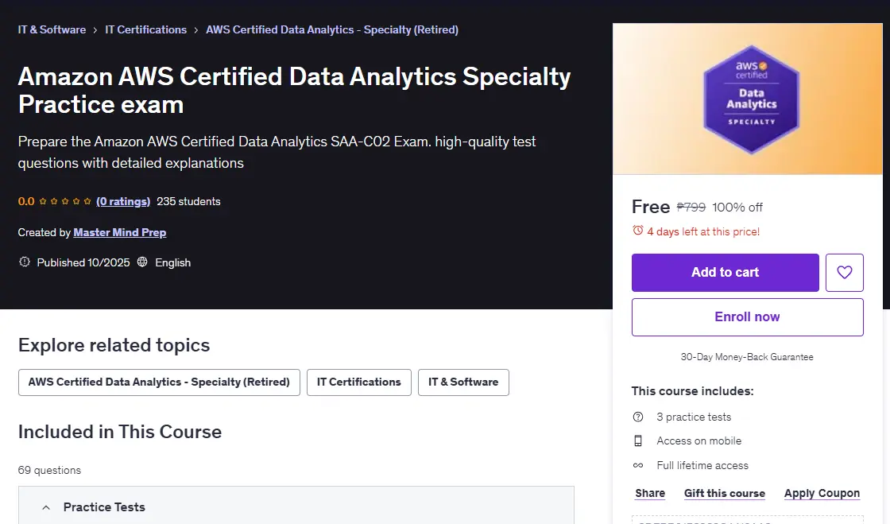Select the IT & Software topic chip

463,382
